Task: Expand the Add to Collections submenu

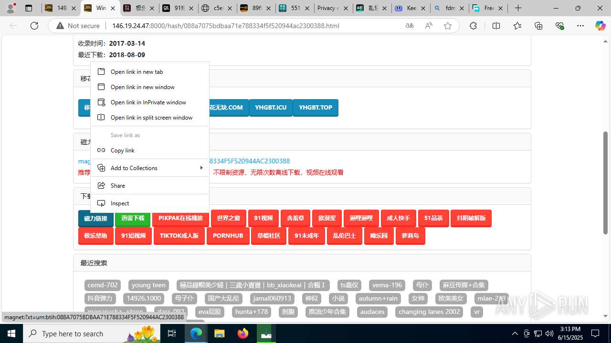Action: pos(150,168)
